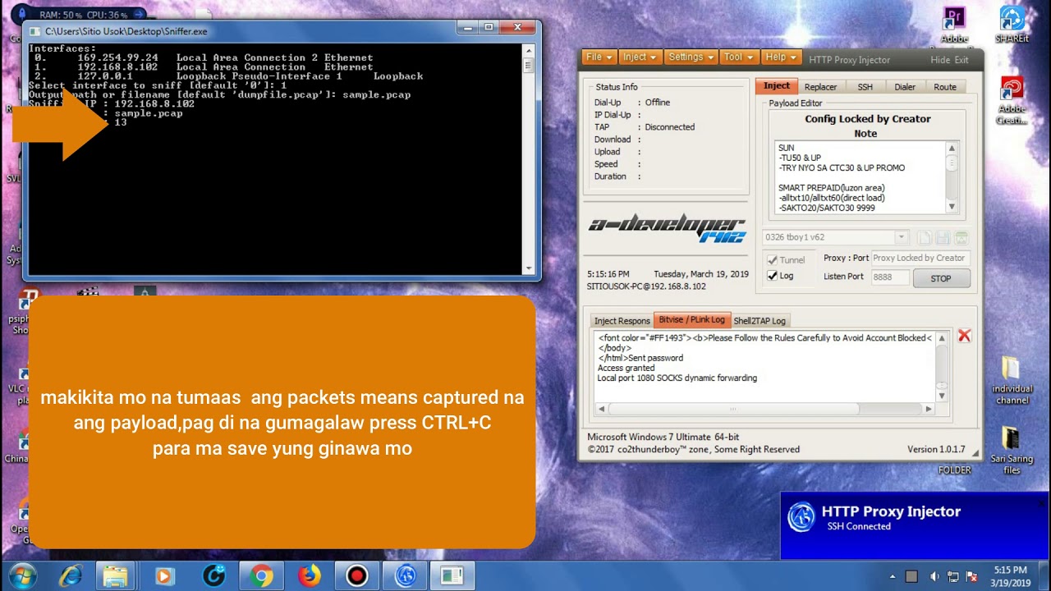
Task: Open the File menu in HTTP Proxy Injector
Action: point(599,57)
